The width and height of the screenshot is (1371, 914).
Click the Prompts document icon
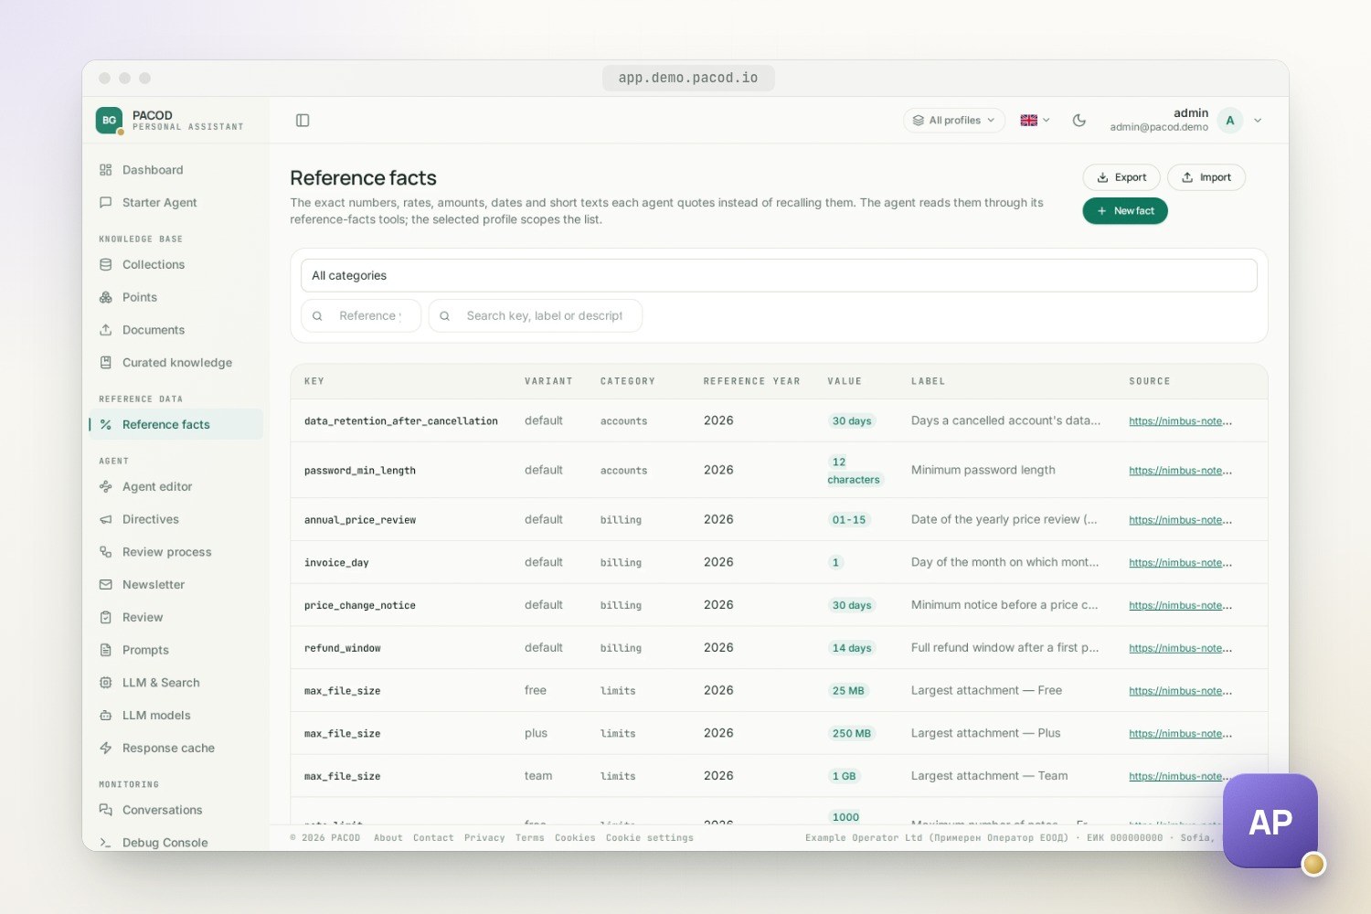pyautogui.click(x=106, y=650)
